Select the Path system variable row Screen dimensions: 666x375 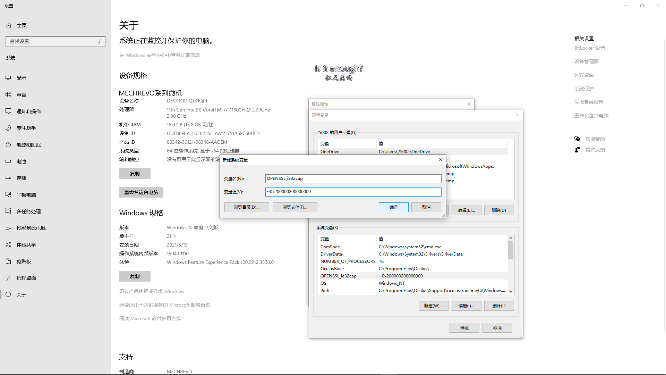coord(413,291)
